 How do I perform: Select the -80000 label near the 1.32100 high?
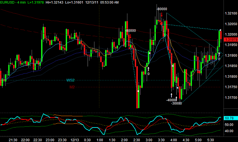[x=162, y=9]
